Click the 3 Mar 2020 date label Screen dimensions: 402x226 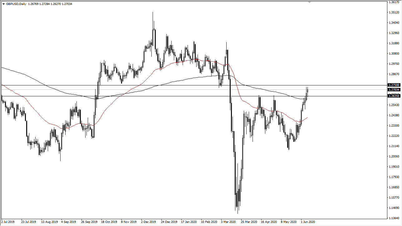tap(228, 222)
